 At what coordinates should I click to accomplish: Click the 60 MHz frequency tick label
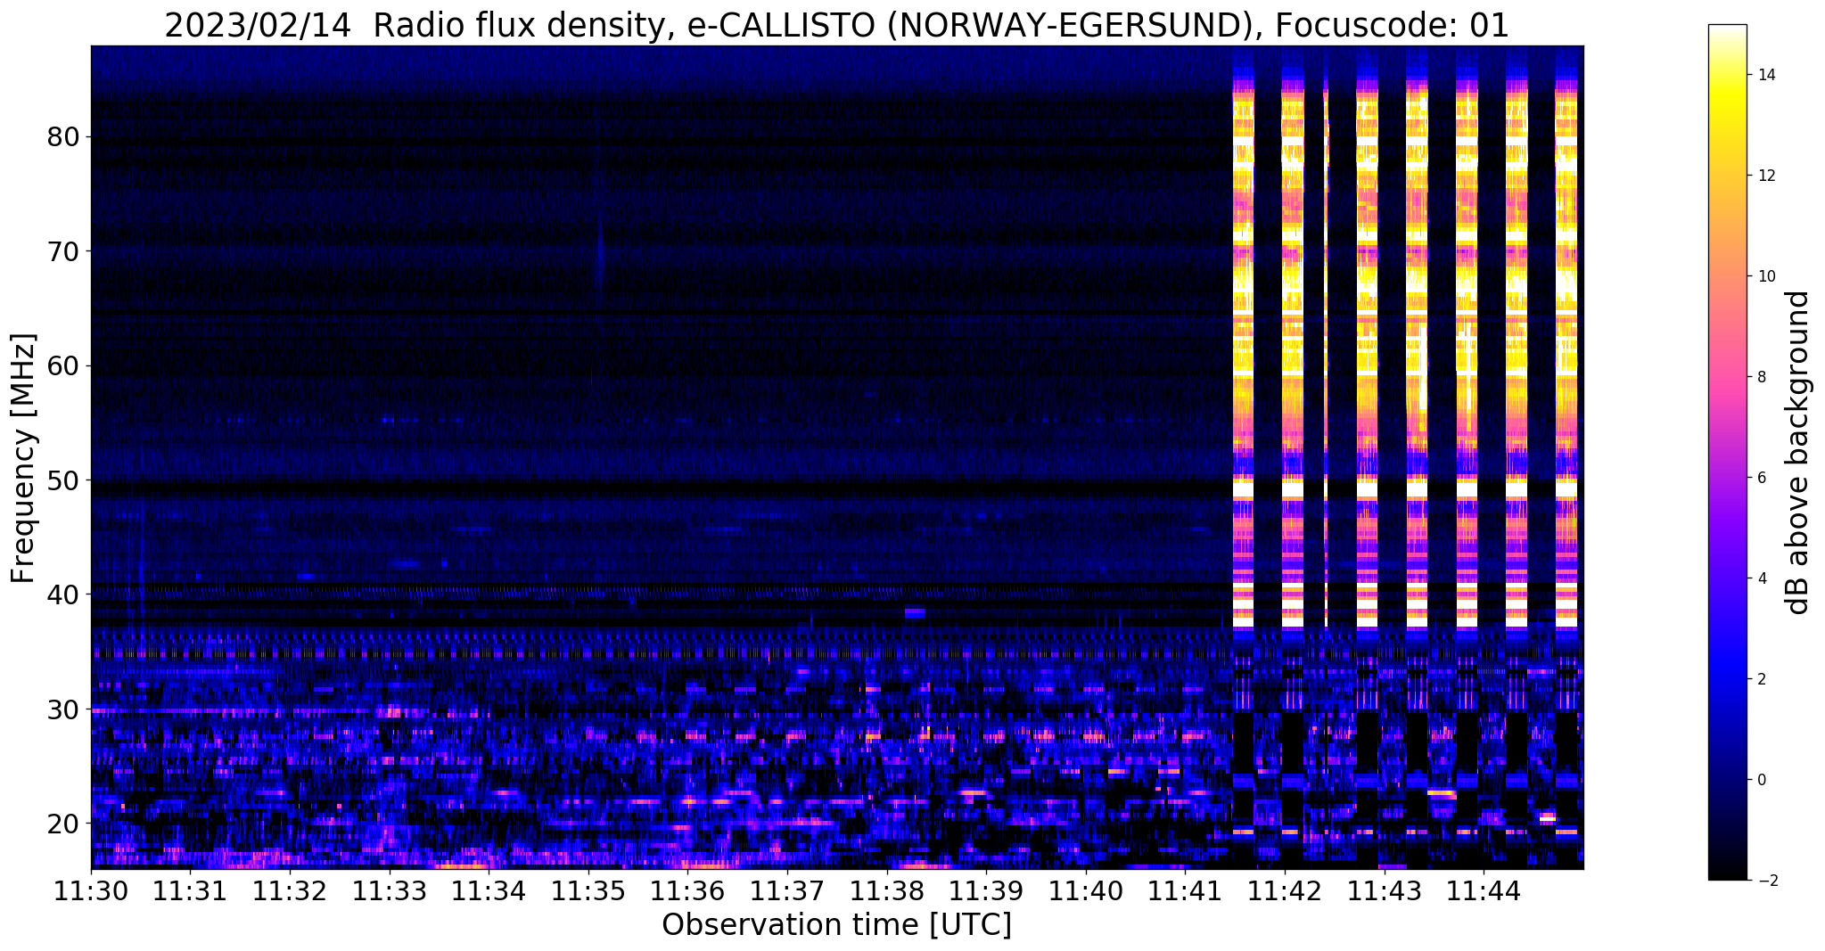[x=62, y=365]
